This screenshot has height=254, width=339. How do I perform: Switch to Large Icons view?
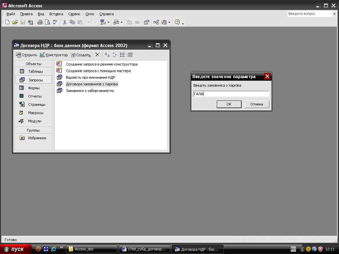(107, 55)
